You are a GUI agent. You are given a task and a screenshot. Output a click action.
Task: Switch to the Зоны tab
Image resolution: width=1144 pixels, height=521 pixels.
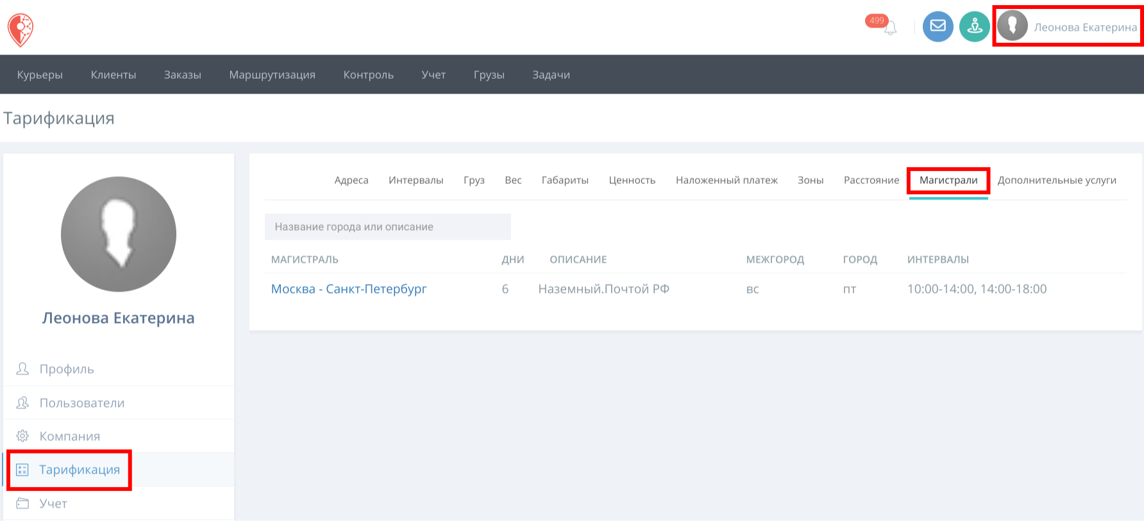[x=811, y=180]
